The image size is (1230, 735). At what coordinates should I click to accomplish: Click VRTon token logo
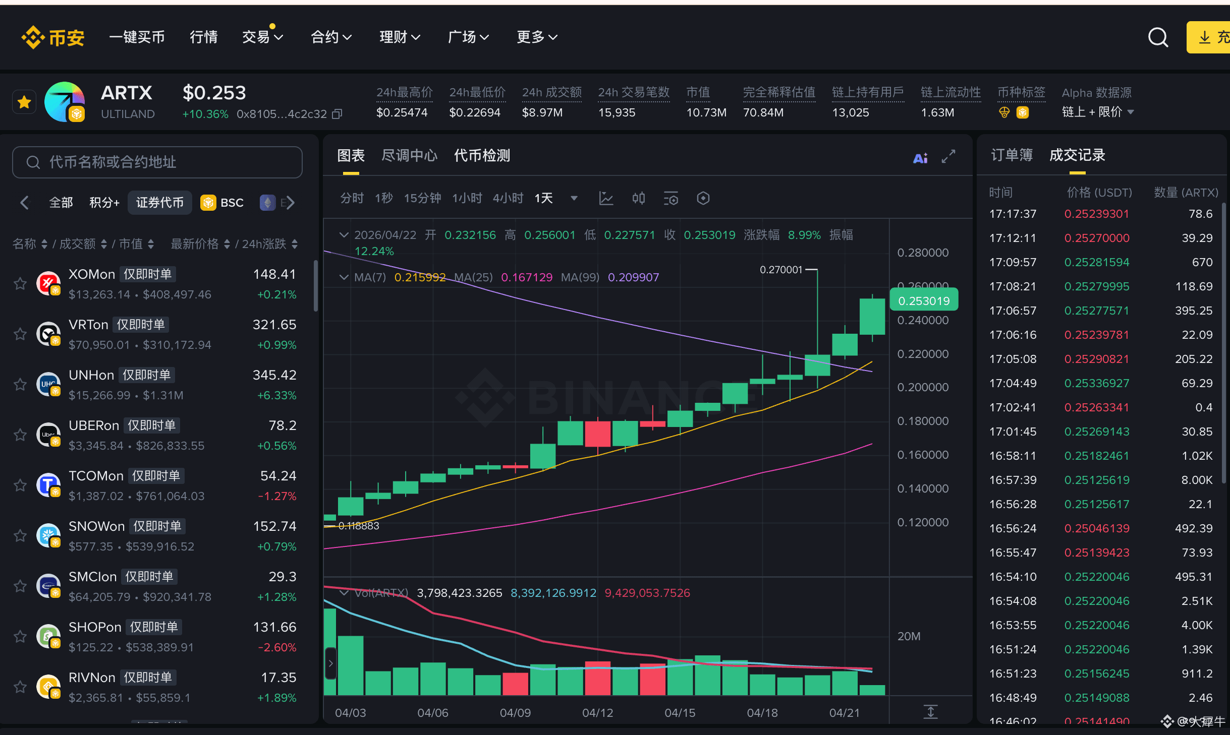48,334
